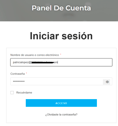Viewport: 118px width, 126px height.
Task: Submit login with the ACCESO button
Action: click(x=61, y=103)
